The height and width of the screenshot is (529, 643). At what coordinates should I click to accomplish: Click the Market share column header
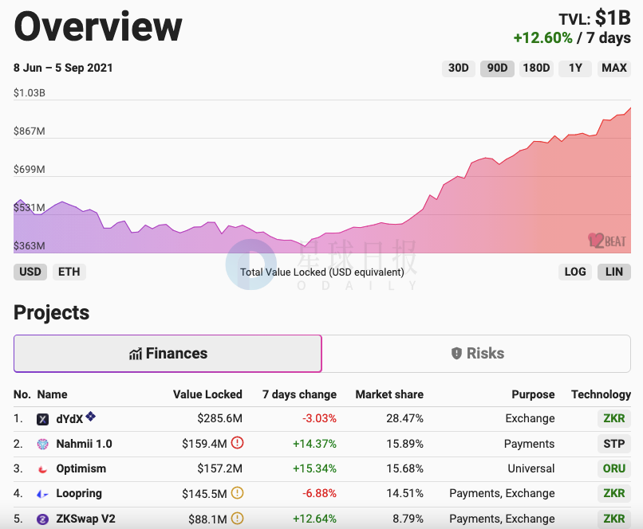pos(389,394)
